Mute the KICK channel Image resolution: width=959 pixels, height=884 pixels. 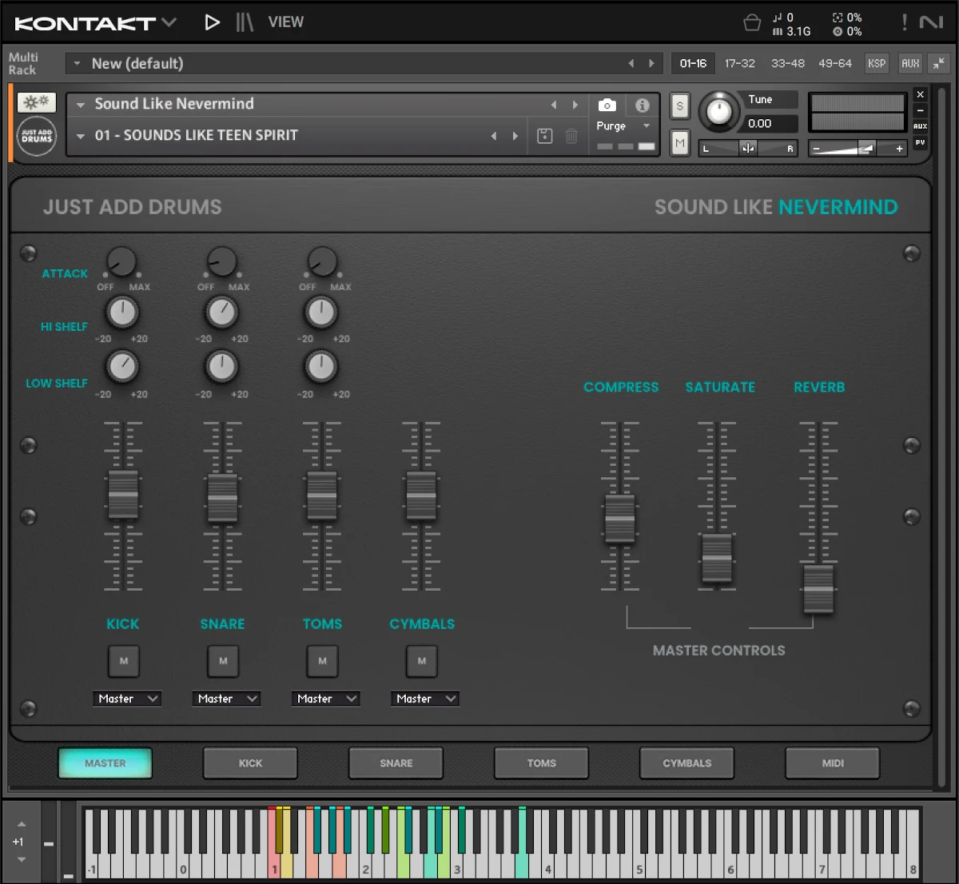tap(123, 661)
